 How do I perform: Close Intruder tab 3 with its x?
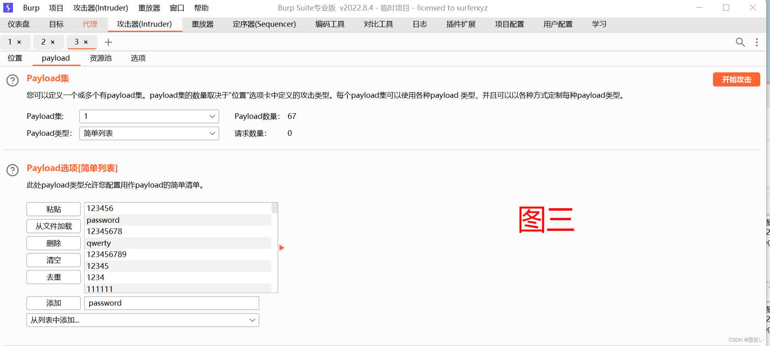(x=86, y=42)
